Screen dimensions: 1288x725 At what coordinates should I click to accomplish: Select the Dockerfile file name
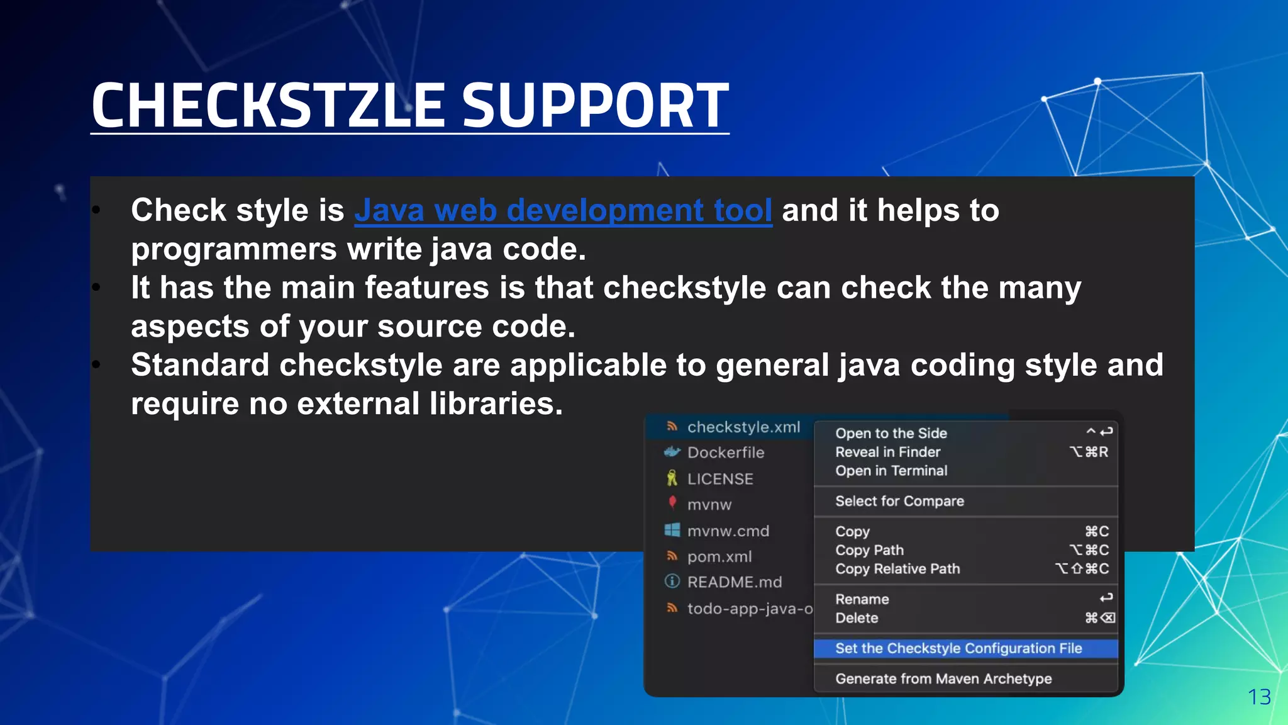pos(726,452)
